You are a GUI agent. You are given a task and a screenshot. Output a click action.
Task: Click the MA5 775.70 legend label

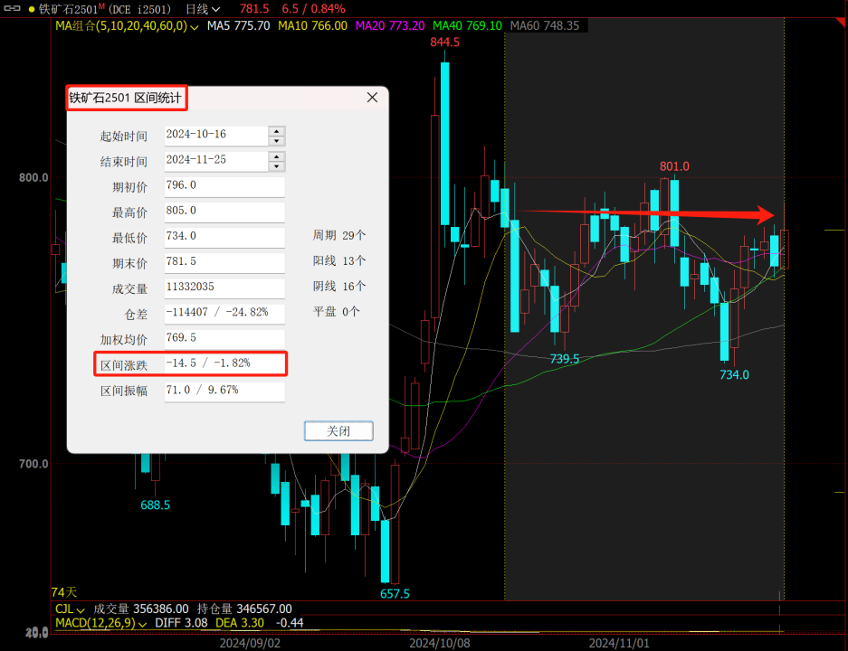click(x=239, y=26)
